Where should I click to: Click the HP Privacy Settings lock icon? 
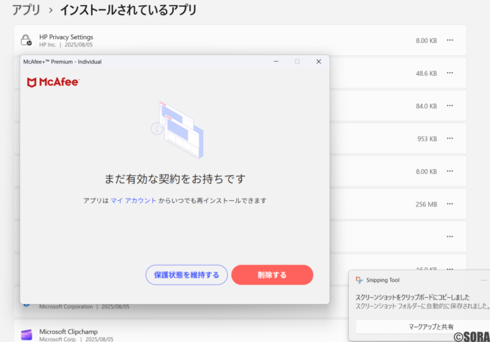26,40
